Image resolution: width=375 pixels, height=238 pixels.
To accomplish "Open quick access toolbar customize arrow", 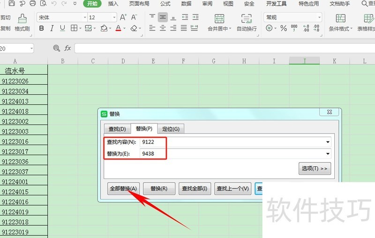I will click(x=75, y=4).
